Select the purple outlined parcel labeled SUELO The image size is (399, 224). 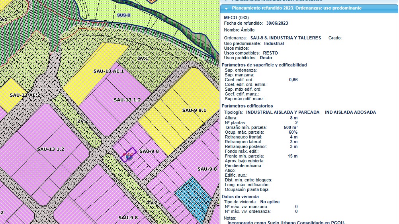pos(128,153)
